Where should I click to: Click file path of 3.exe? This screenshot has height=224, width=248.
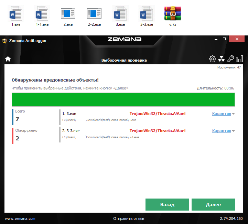pos(99,120)
